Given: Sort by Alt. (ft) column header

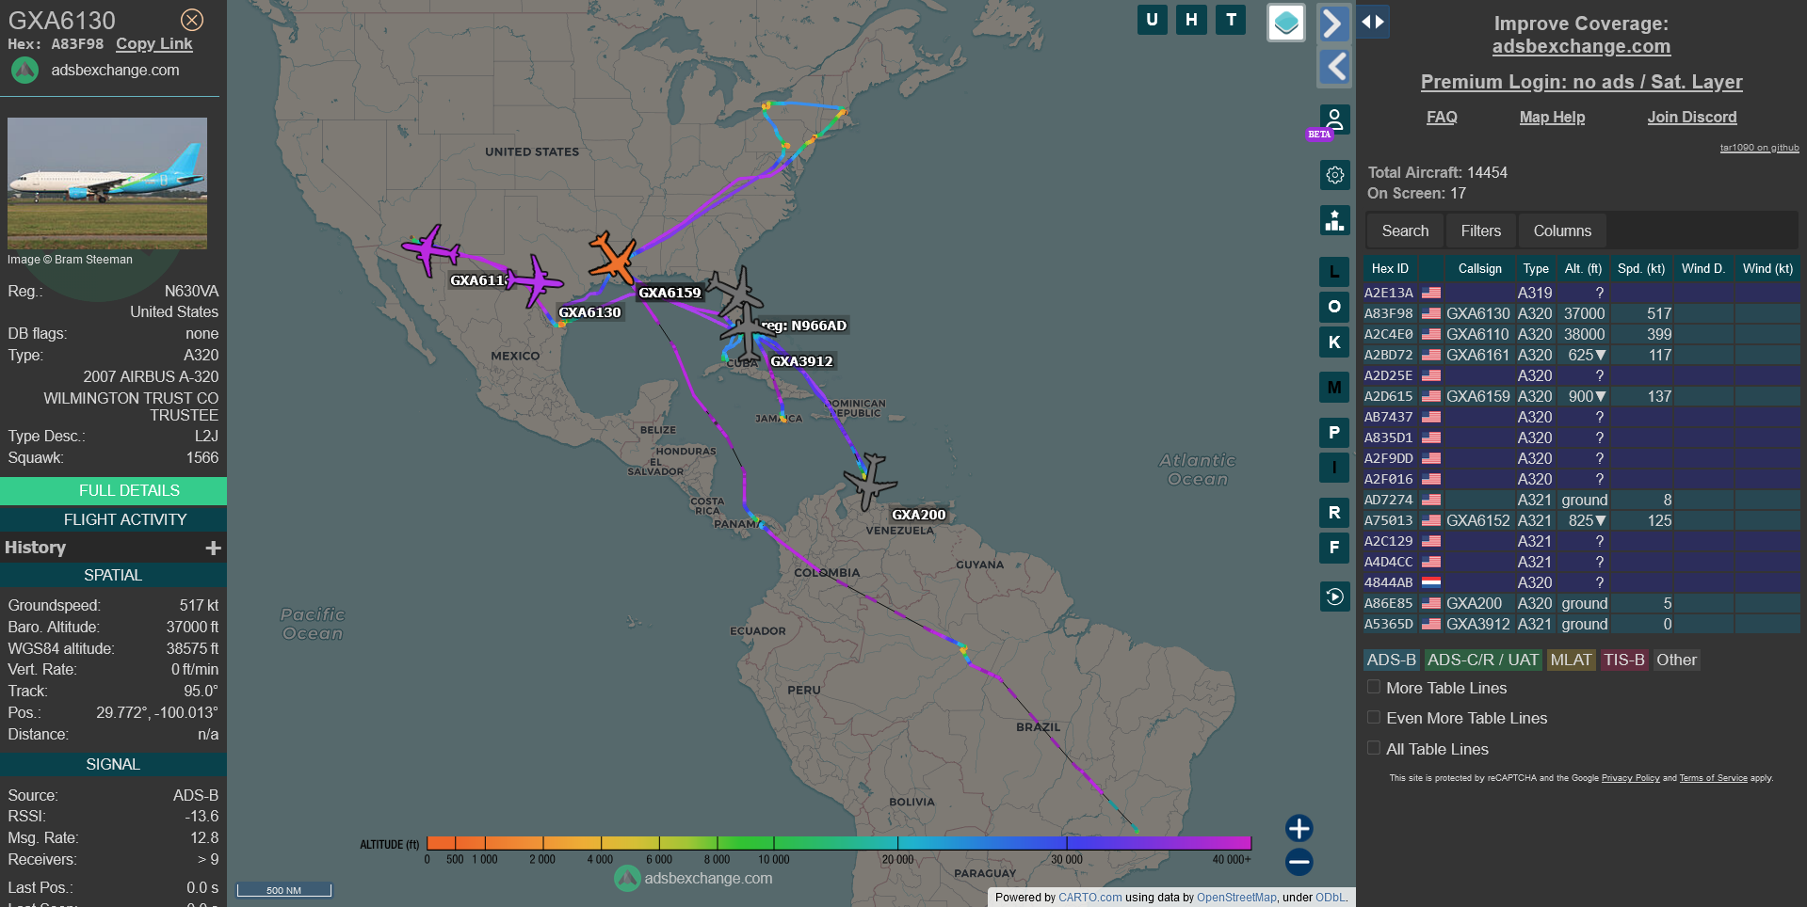Looking at the screenshot, I should 1583,269.
